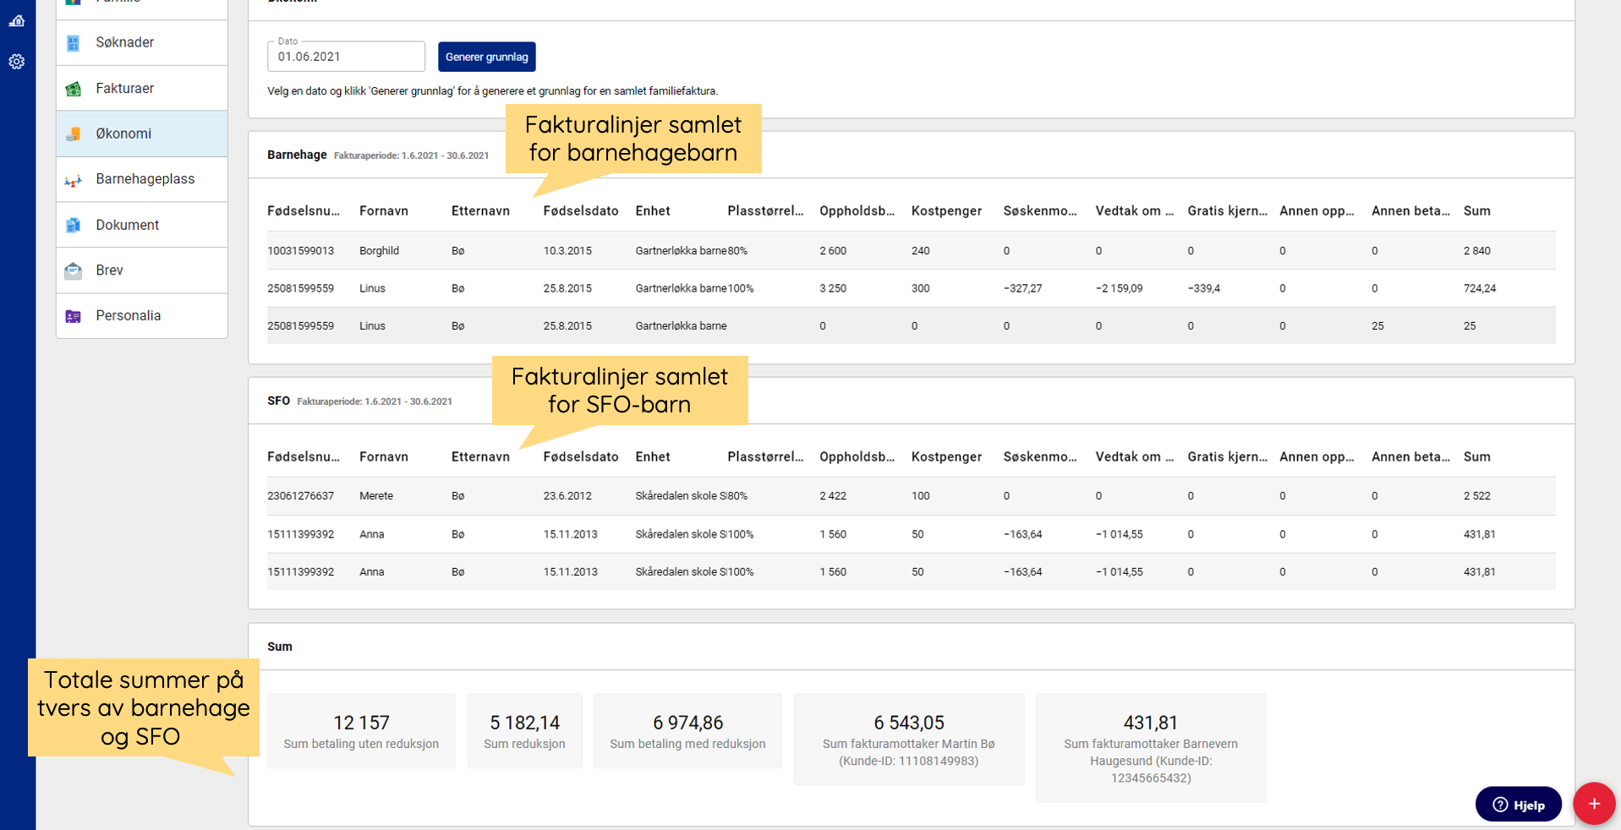Sort Barnehage table by Fornavn column header
This screenshot has width=1621, height=830.
click(x=384, y=210)
